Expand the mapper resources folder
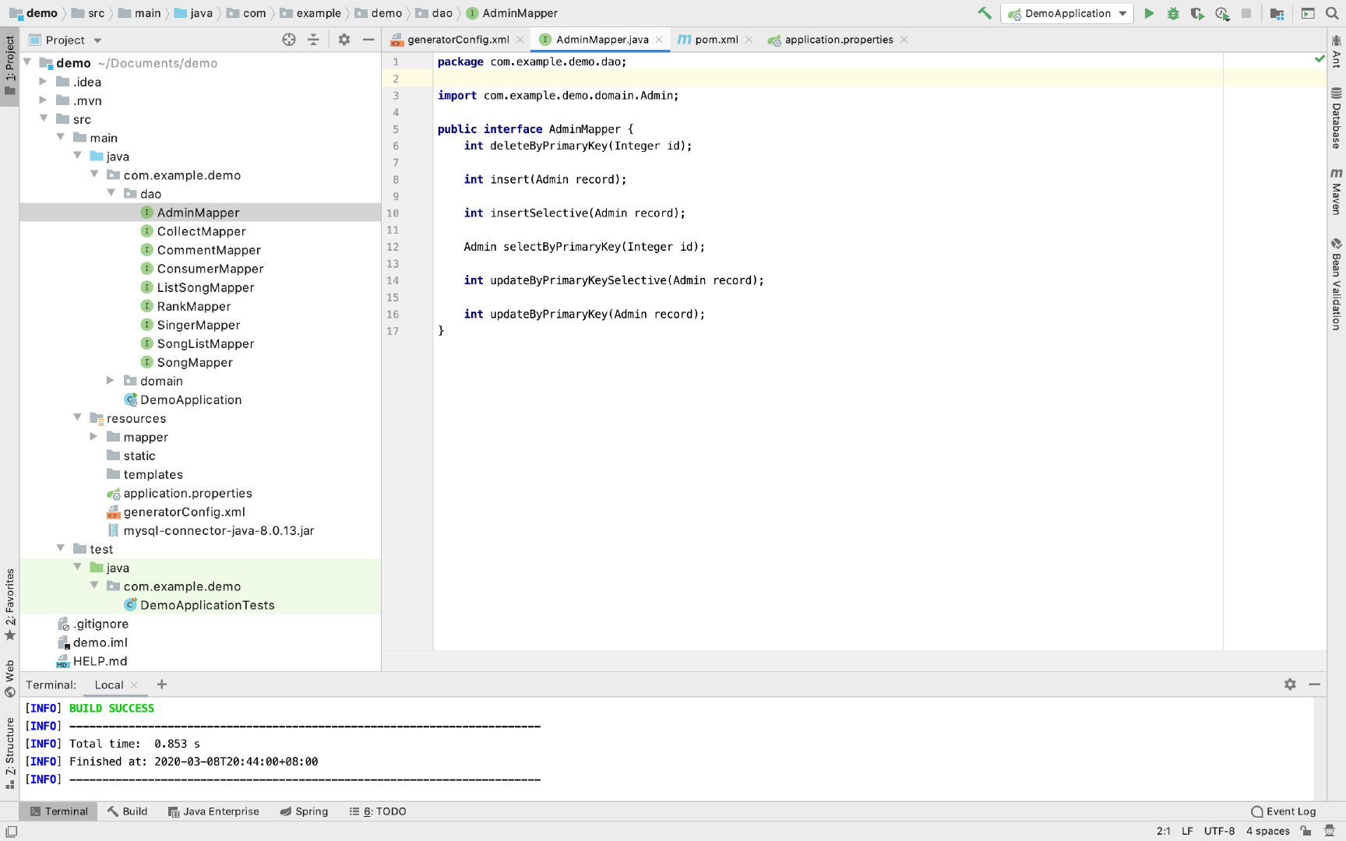This screenshot has height=841, width=1346. pos(93,437)
